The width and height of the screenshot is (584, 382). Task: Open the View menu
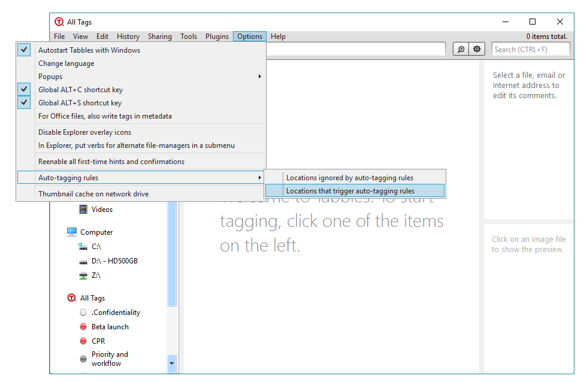pos(80,37)
